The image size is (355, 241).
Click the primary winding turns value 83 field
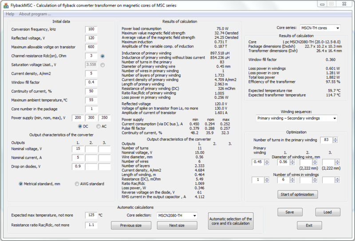tap(326, 140)
